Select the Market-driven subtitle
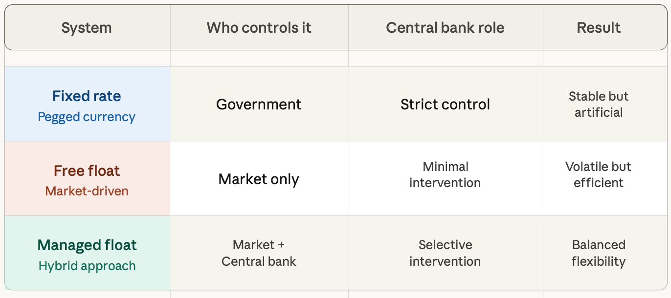Viewport: 671px width, 298px height. coord(87,191)
